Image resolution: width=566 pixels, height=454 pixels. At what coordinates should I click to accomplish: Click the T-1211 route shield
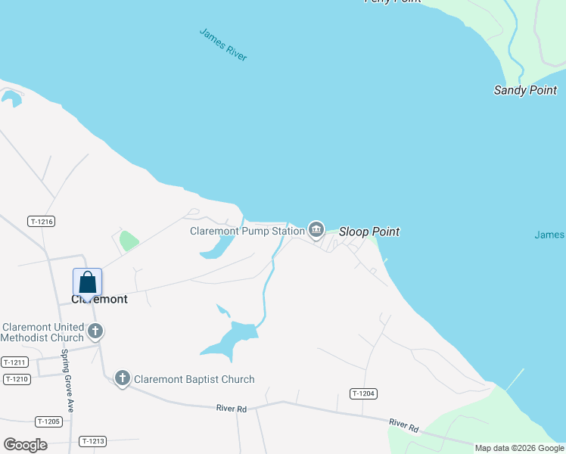click(x=15, y=362)
